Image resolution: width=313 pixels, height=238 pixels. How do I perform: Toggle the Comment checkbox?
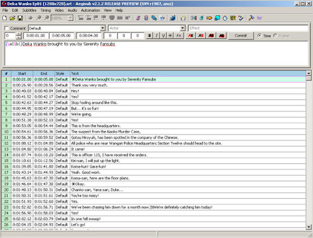pos(7,28)
